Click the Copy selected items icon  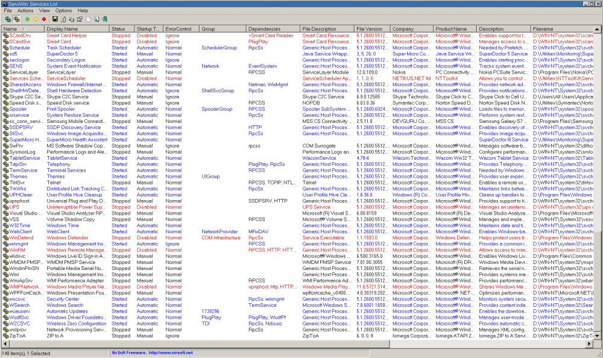click(72, 19)
